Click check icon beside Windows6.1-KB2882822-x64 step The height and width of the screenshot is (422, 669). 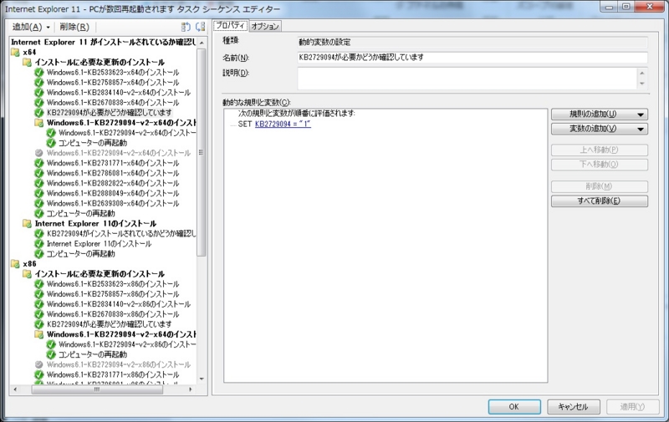39,183
